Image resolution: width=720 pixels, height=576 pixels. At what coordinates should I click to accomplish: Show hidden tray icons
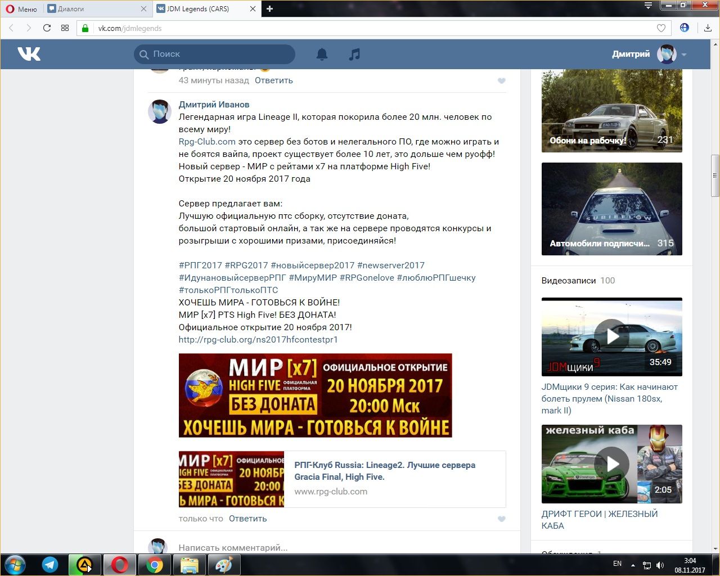pyautogui.click(x=633, y=565)
